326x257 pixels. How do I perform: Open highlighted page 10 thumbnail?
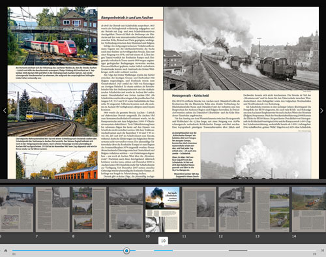pyautogui.click(x=162, y=209)
